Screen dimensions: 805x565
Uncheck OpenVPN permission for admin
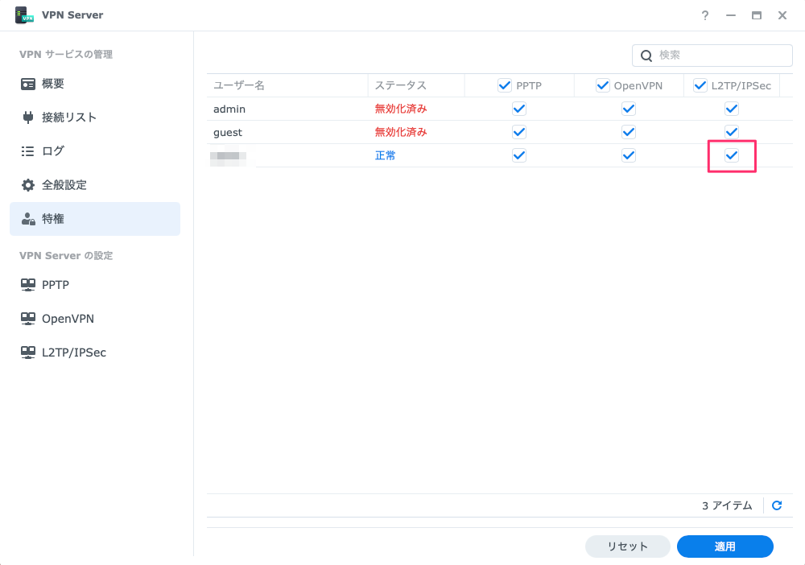[x=629, y=109]
